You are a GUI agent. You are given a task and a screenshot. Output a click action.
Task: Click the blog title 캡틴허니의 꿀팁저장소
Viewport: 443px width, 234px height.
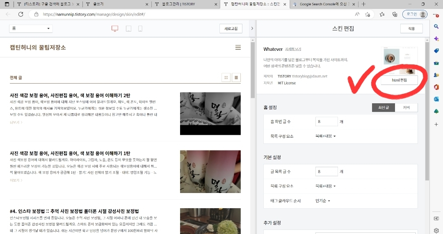coord(38,48)
